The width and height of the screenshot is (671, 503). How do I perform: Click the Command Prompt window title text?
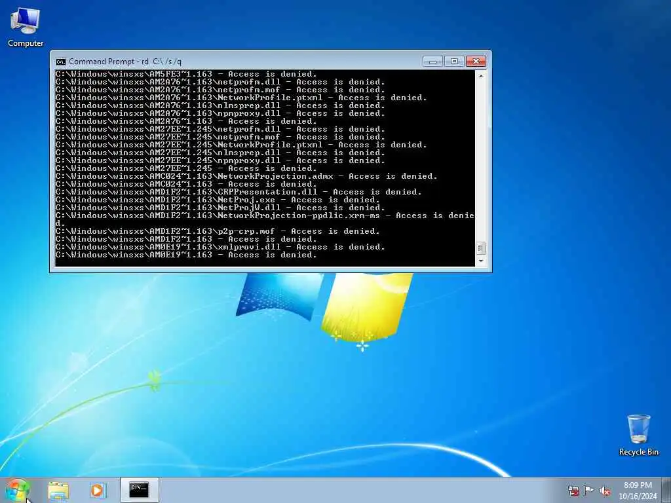(125, 62)
